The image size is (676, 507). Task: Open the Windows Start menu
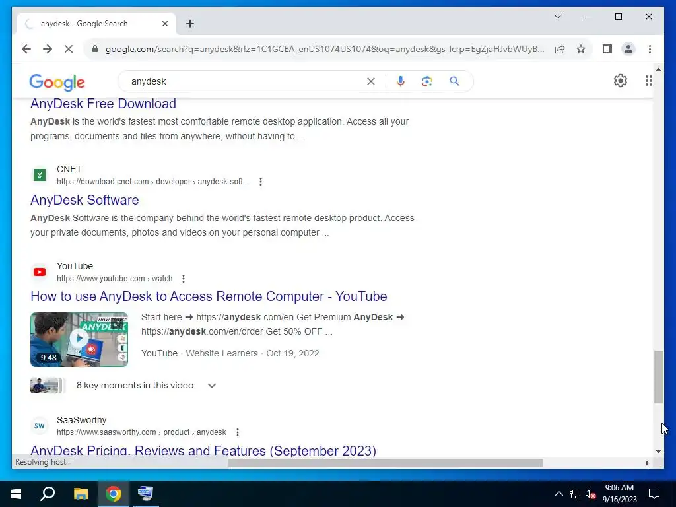tap(16, 494)
